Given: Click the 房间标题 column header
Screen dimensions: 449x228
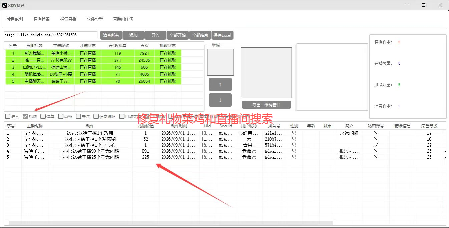Looking at the screenshot, I should point(34,45).
